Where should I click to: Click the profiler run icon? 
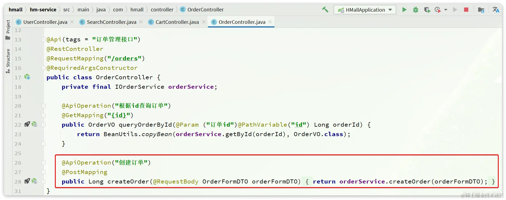click(x=438, y=10)
